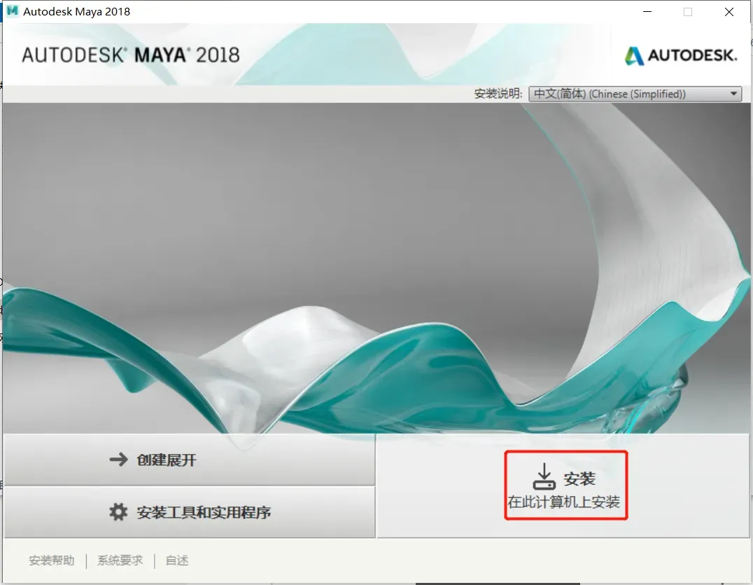This screenshot has width=753, height=585.
Task: Click the arrow icon beside 创建展开
Action: tap(118, 460)
